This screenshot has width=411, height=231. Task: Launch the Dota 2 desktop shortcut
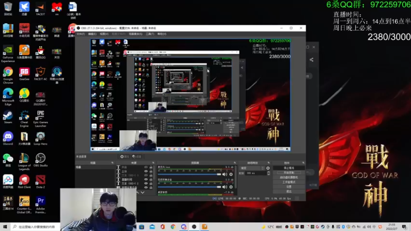coord(41,182)
